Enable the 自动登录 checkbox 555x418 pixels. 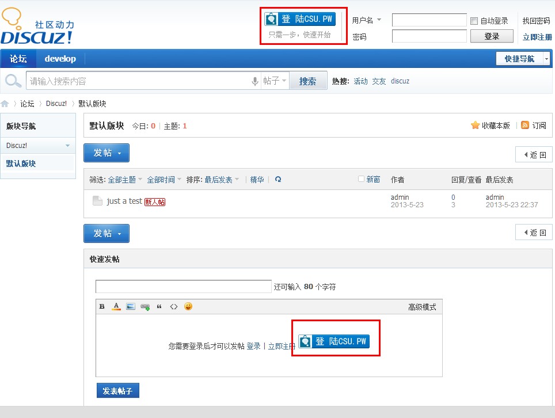click(x=474, y=21)
